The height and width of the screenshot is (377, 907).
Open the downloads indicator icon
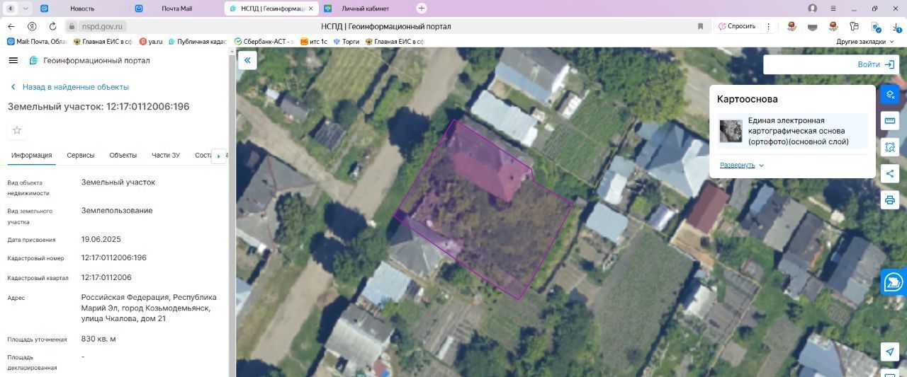896,27
